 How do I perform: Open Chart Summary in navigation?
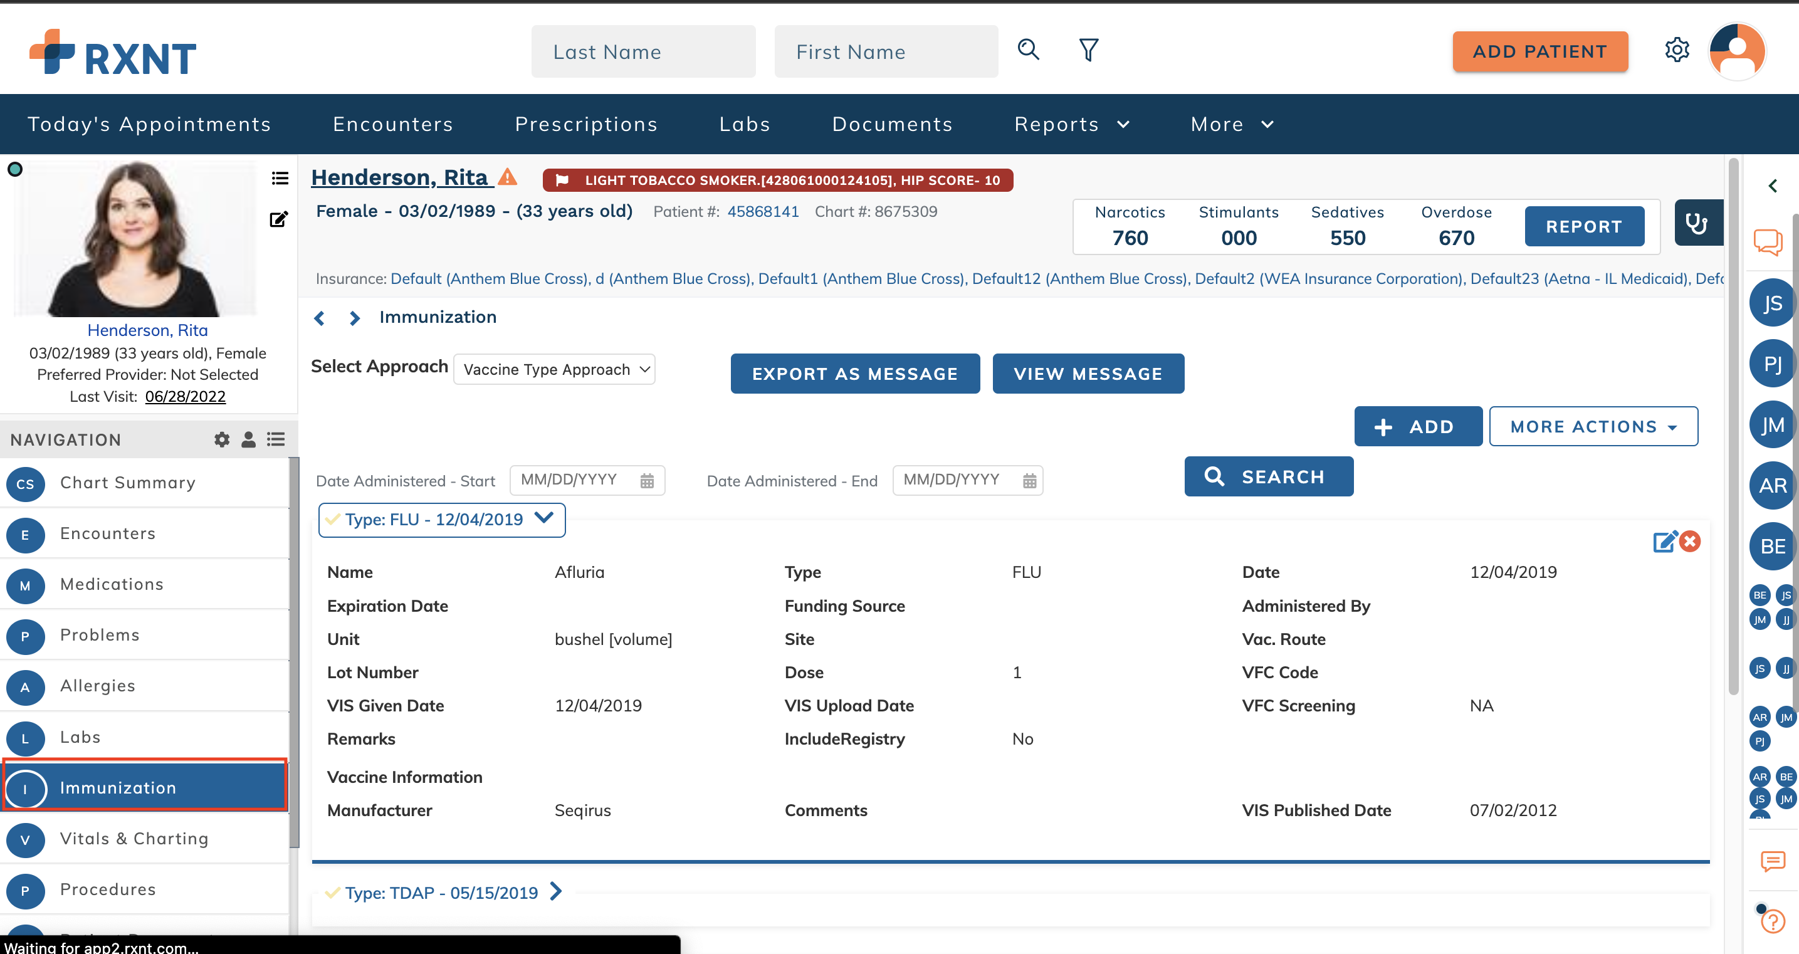(145, 483)
